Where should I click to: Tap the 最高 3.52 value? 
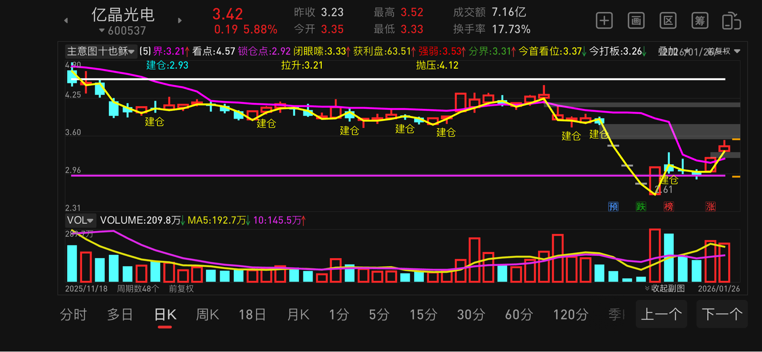[399, 12]
